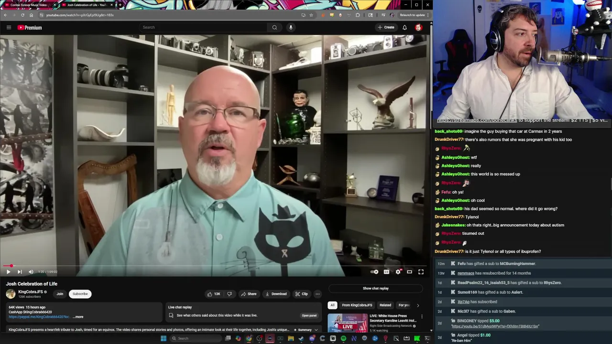Join the KingCobraJFS channel membership
The width and height of the screenshot is (612, 344).
pyautogui.click(x=60, y=294)
